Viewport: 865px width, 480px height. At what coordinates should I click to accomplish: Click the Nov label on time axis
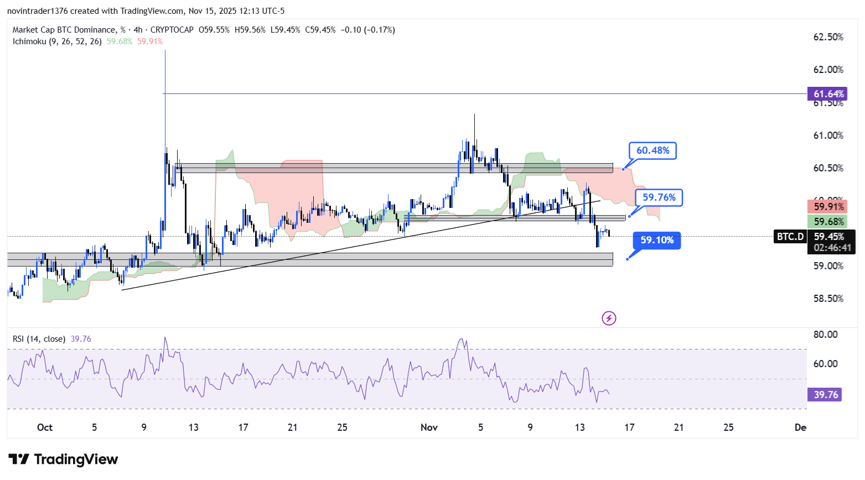click(429, 427)
